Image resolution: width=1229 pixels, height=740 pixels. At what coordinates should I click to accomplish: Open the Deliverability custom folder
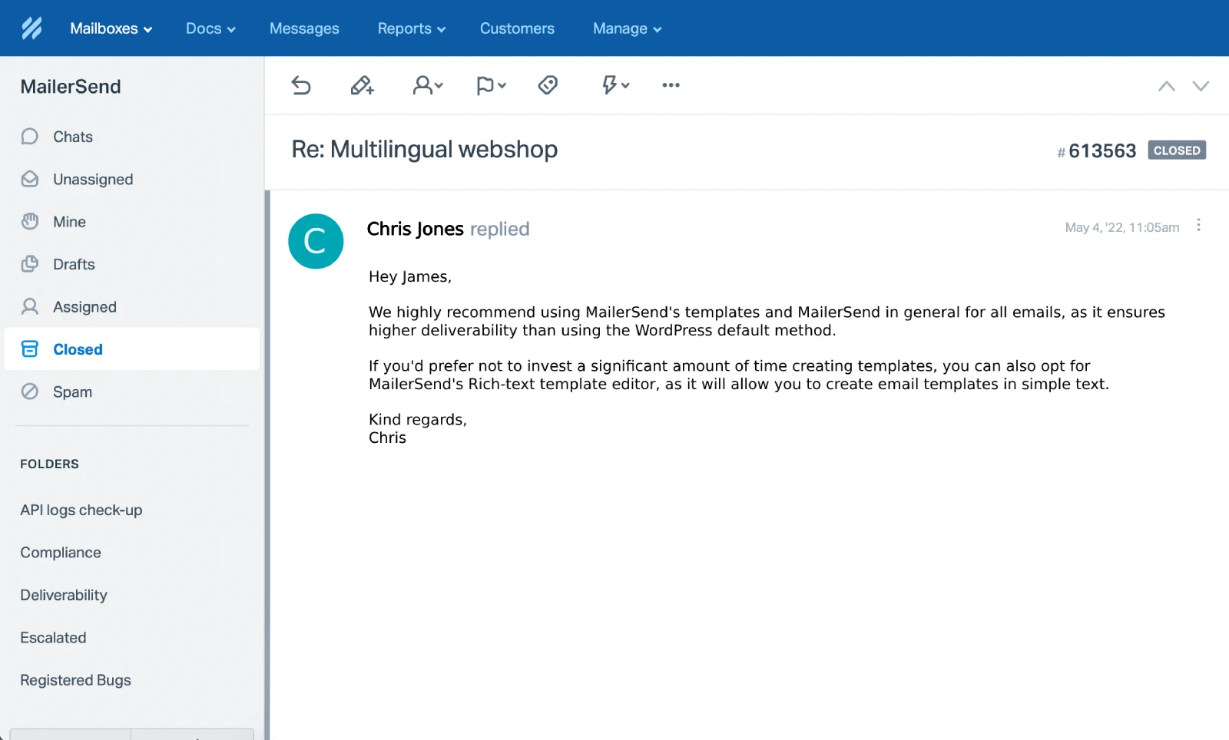(64, 595)
